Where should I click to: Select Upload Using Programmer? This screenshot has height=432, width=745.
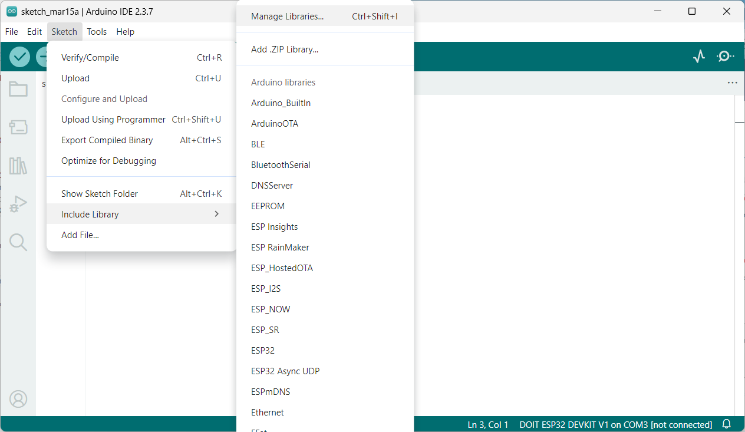click(141, 120)
